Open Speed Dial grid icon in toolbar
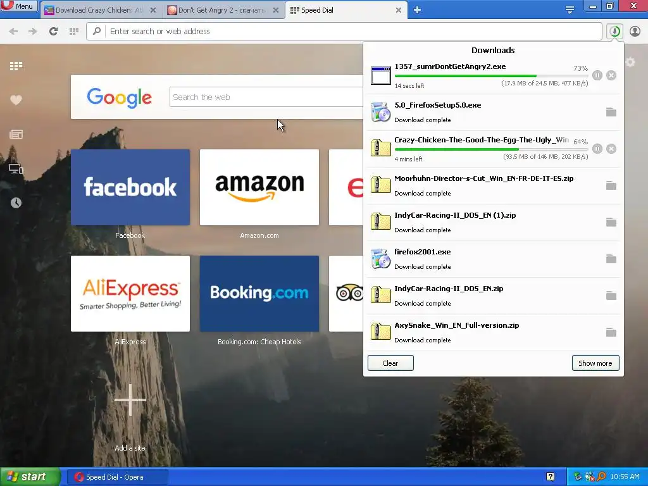Image resolution: width=648 pixels, height=486 pixels. [74, 32]
